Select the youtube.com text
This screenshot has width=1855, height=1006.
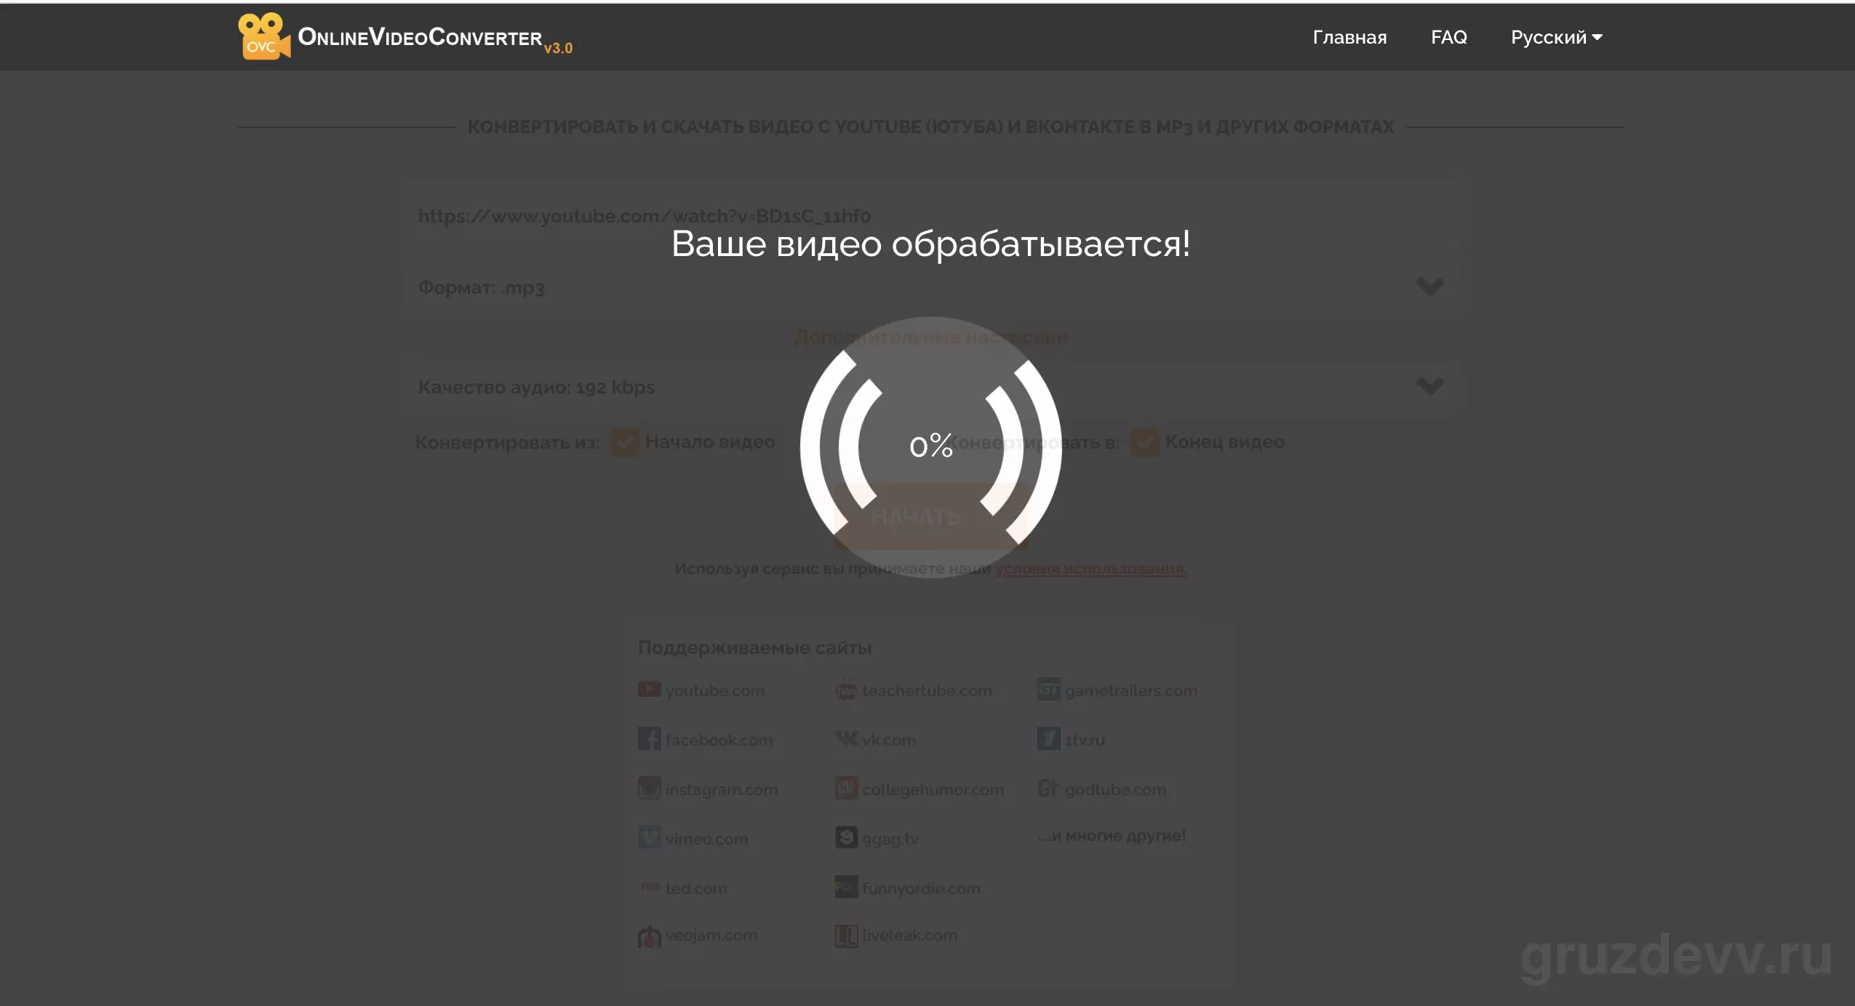[715, 690]
